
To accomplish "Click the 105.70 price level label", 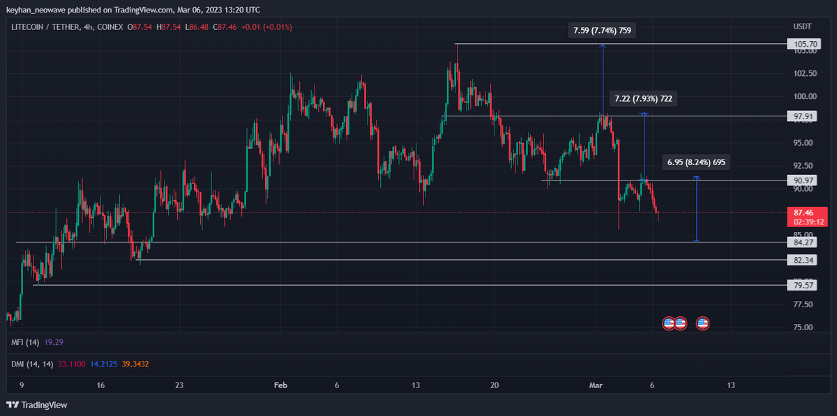I will click(799, 44).
